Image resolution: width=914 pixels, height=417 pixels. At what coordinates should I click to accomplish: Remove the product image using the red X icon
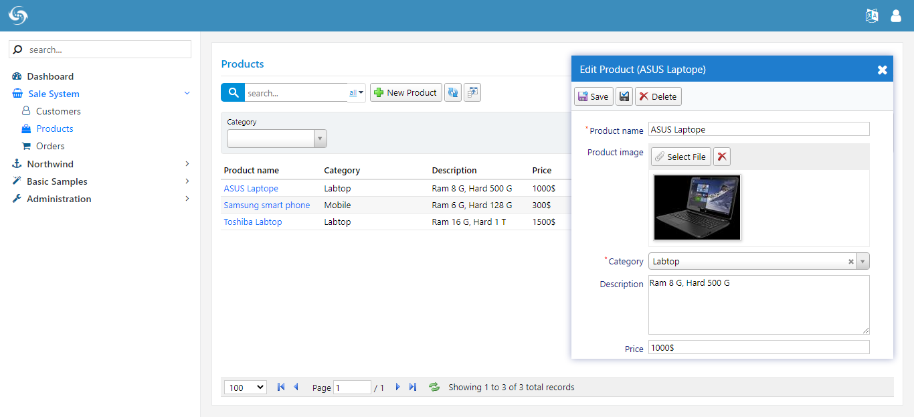[721, 156]
